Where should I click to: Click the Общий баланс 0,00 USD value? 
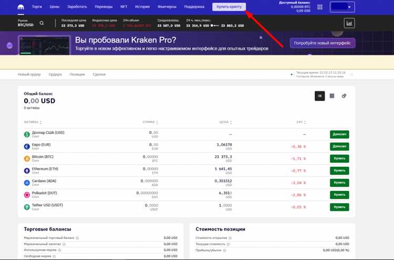39,101
